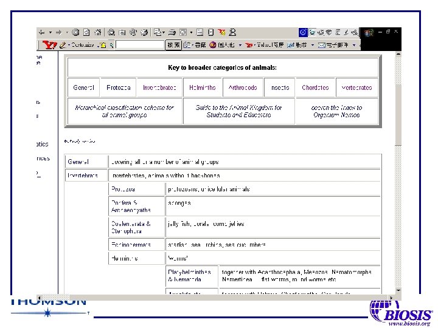
Task: Click the Yahoo toolbar map icon
Action: tap(291, 45)
